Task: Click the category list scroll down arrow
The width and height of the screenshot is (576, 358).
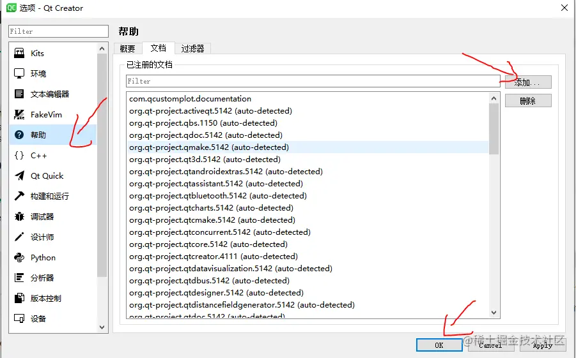Action: pyautogui.click(x=102, y=327)
